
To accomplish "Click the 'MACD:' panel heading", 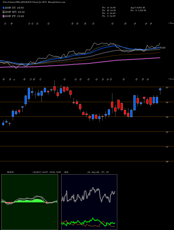I will [10, 172].
